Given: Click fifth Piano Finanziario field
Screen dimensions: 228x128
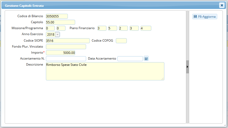Looking at the screenshot, I should [x=146, y=28].
